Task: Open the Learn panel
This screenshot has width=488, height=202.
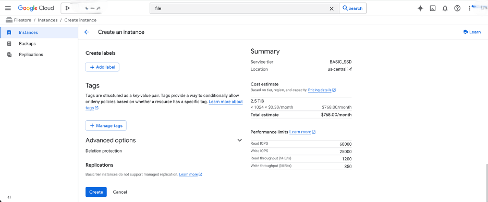Action: click(x=471, y=32)
